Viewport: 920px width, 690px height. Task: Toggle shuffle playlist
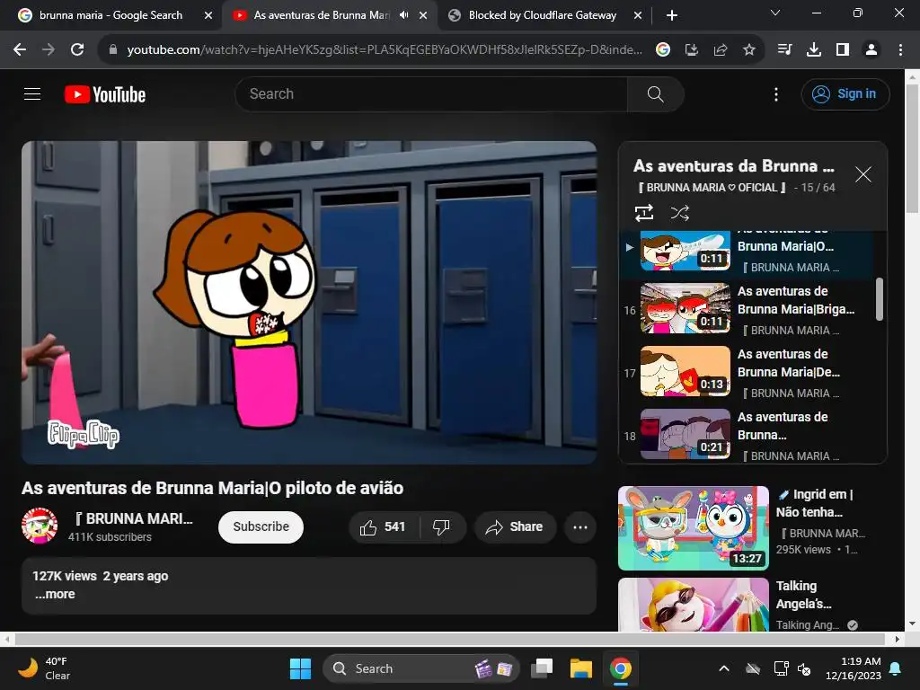click(x=679, y=213)
